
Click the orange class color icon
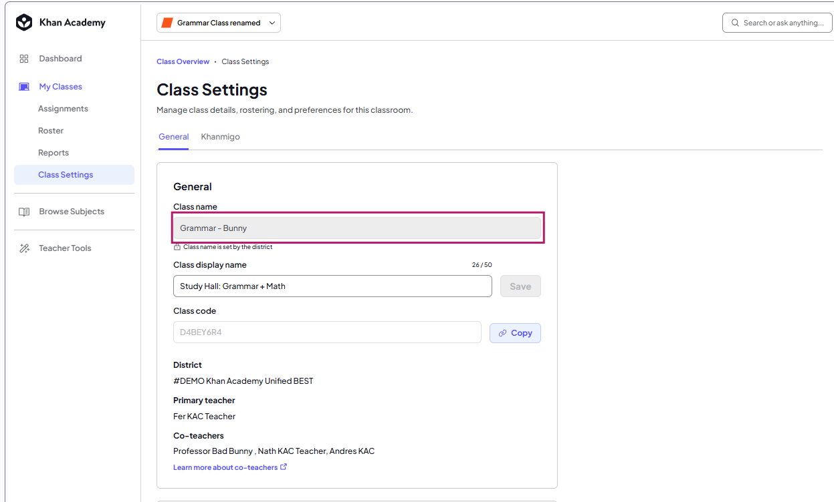tap(167, 23)
